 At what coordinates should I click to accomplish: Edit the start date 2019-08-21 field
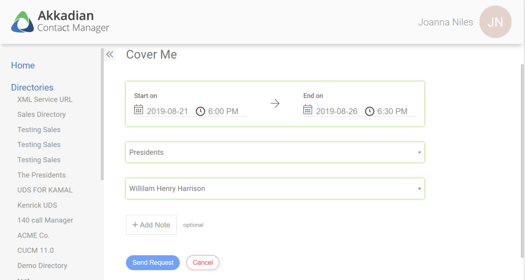167,111
